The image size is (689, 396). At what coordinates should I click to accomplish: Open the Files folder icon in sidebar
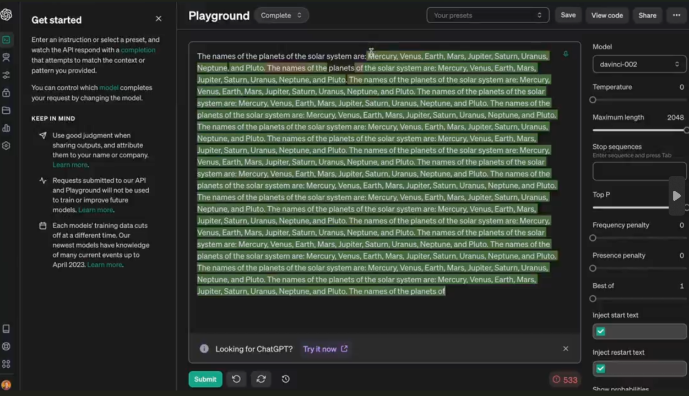[6, 110]
